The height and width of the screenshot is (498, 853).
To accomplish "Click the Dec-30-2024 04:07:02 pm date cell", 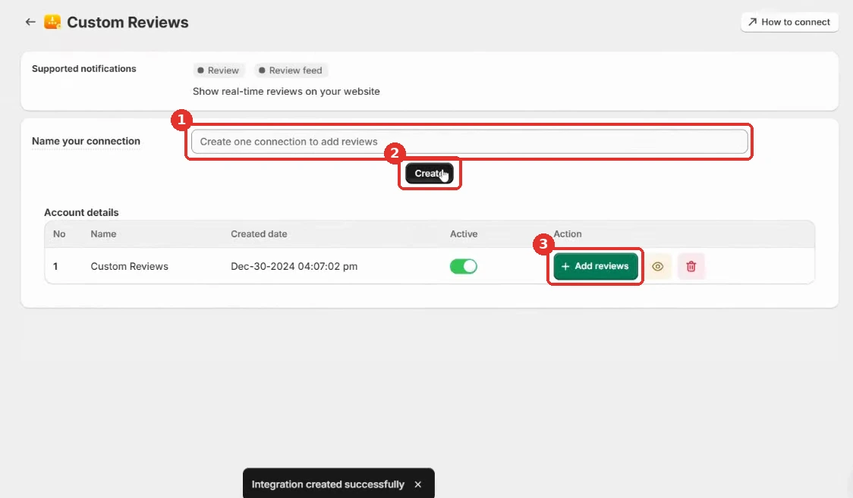I will pos(294,267).
